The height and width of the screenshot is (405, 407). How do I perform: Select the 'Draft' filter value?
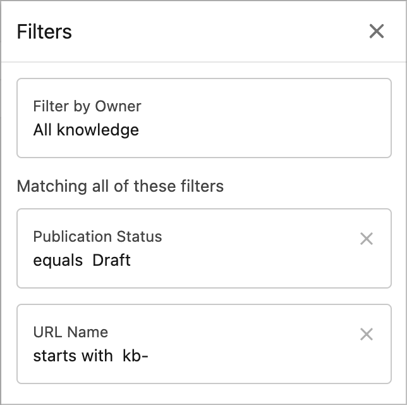tap(112, 260)
